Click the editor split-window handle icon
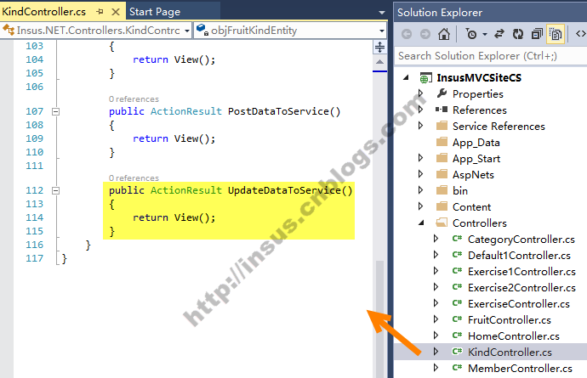This screenshot has height=378, width=587. click(x=379, y=48)
